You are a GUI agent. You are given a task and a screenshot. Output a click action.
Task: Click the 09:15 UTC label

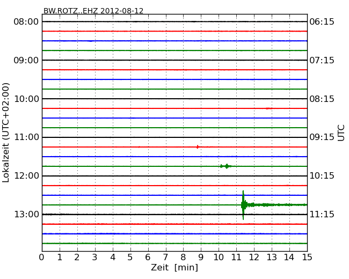(x=322, y=137)
